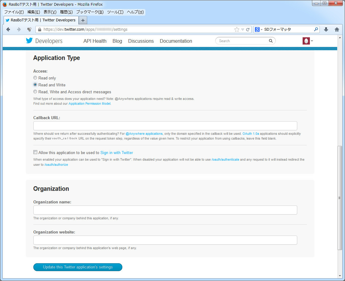Click the scrollbar down arrow

tap(340, 276)
